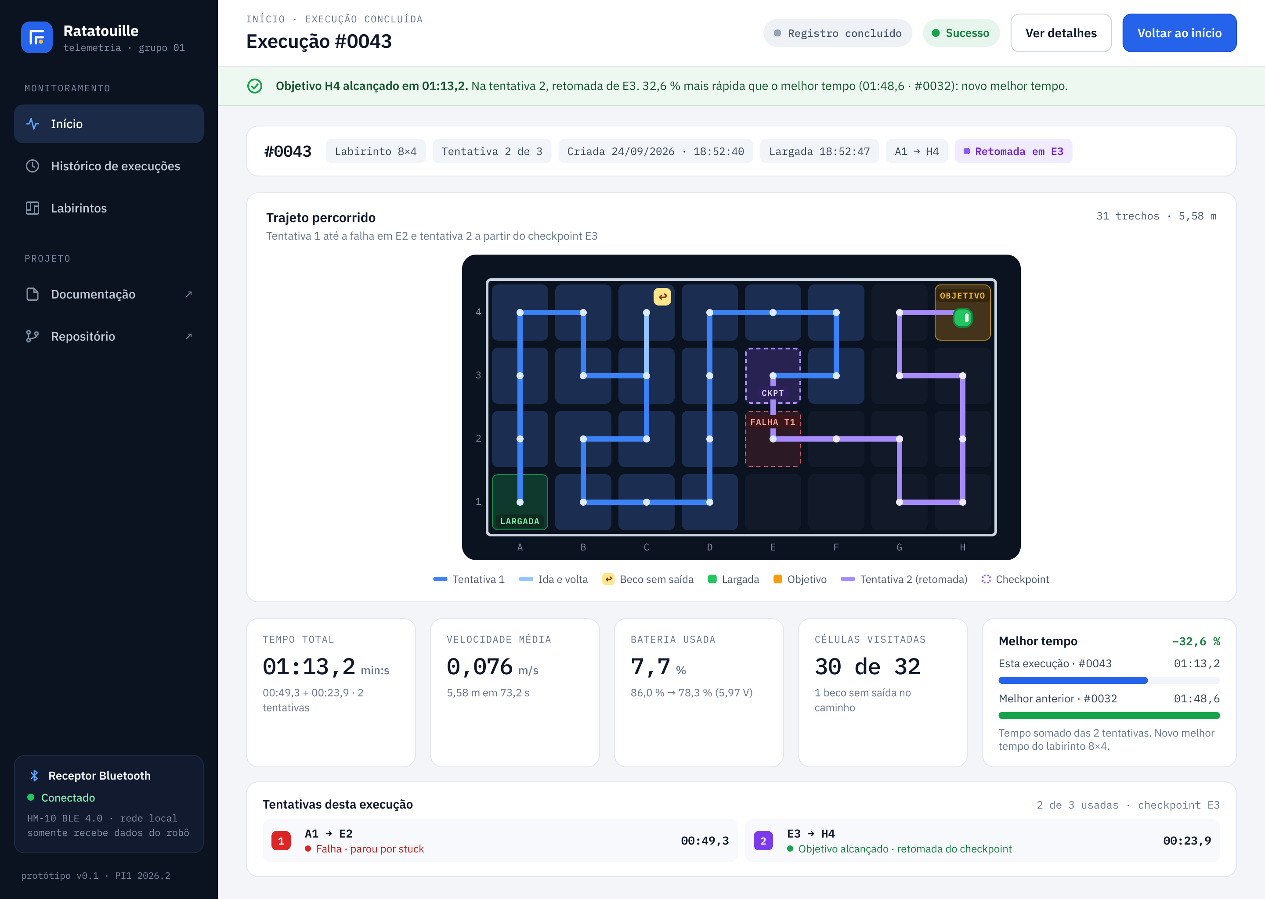Click the green robot marker in OBJETIVO cell

(x=963, y=318)
